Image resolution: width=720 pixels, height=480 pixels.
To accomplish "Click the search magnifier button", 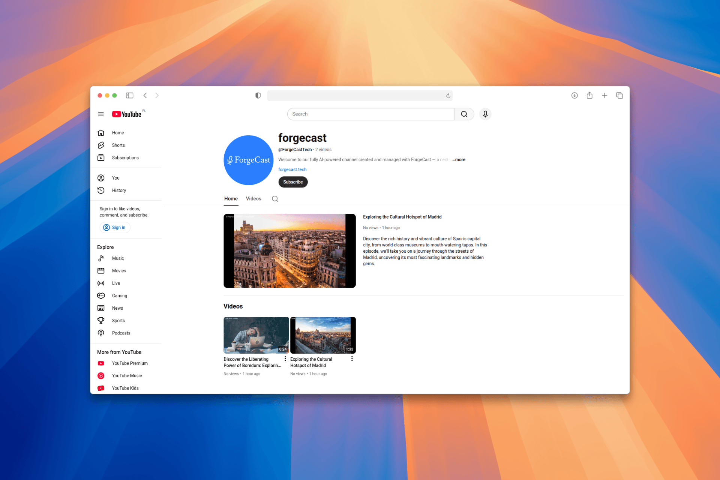I will 464,114.
